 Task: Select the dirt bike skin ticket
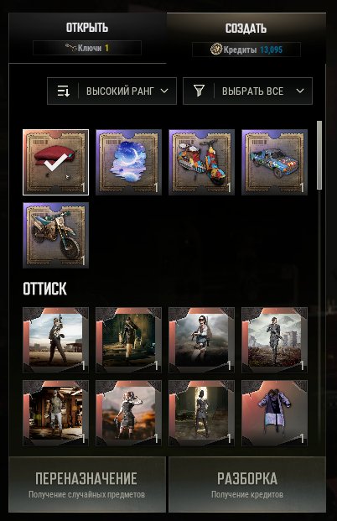coord(56,235)
